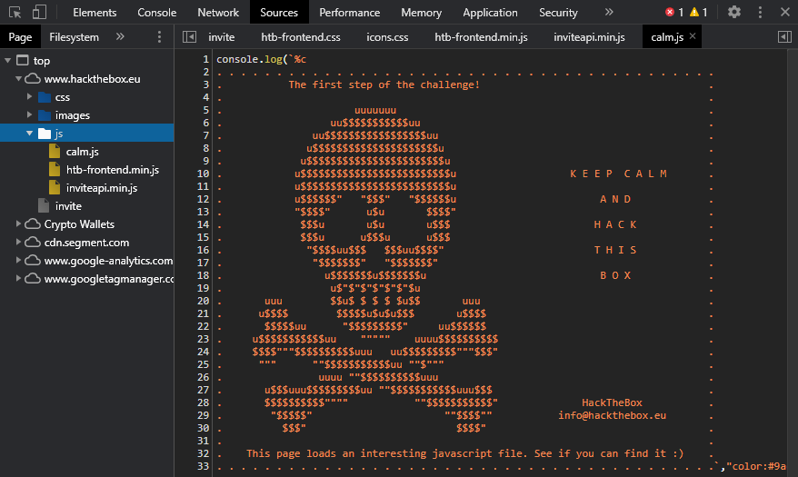Open the Network tab
Image resolution: width=798 pixels, height=477 pixels.
[x=218, y=12]
